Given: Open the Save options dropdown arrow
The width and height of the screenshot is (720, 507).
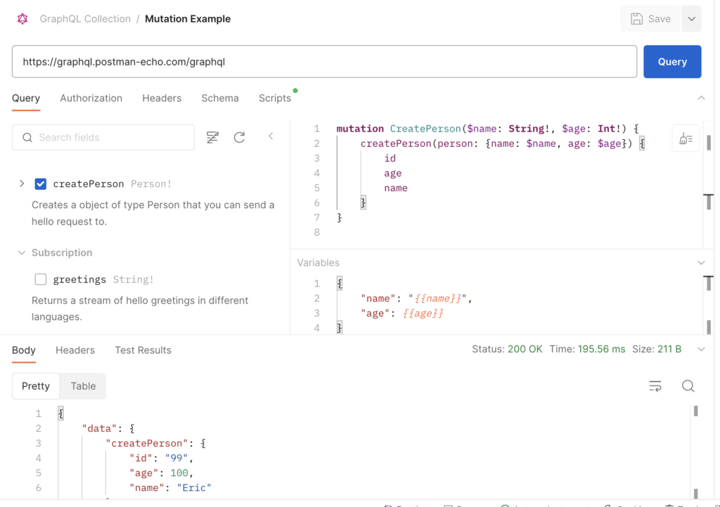Looking at the screenshot, I should [x=693, y=19].
